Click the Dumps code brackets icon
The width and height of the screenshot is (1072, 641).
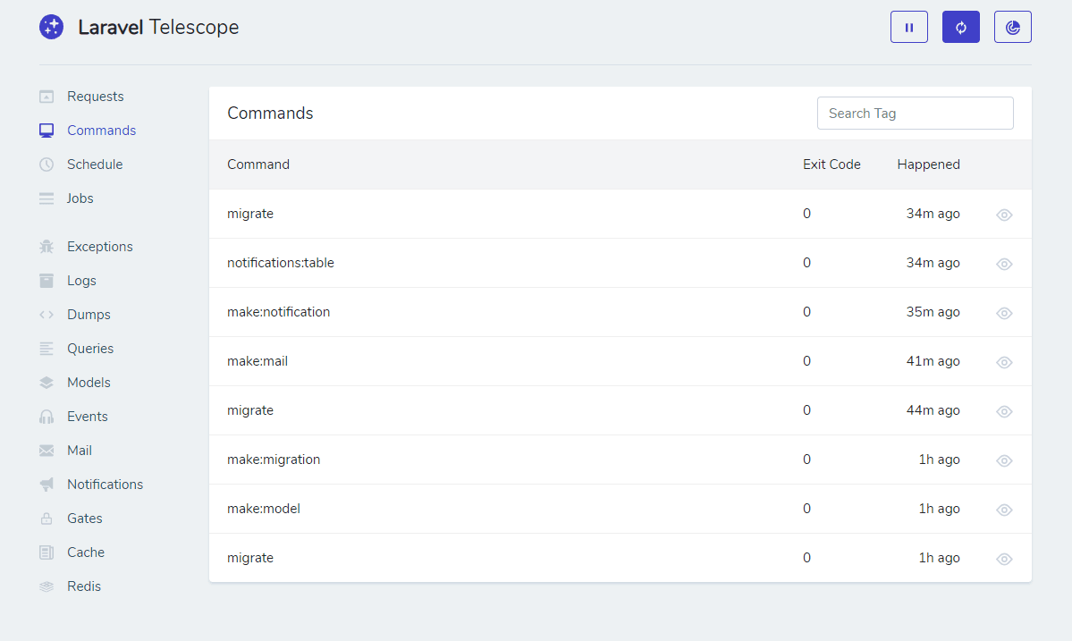46,314
